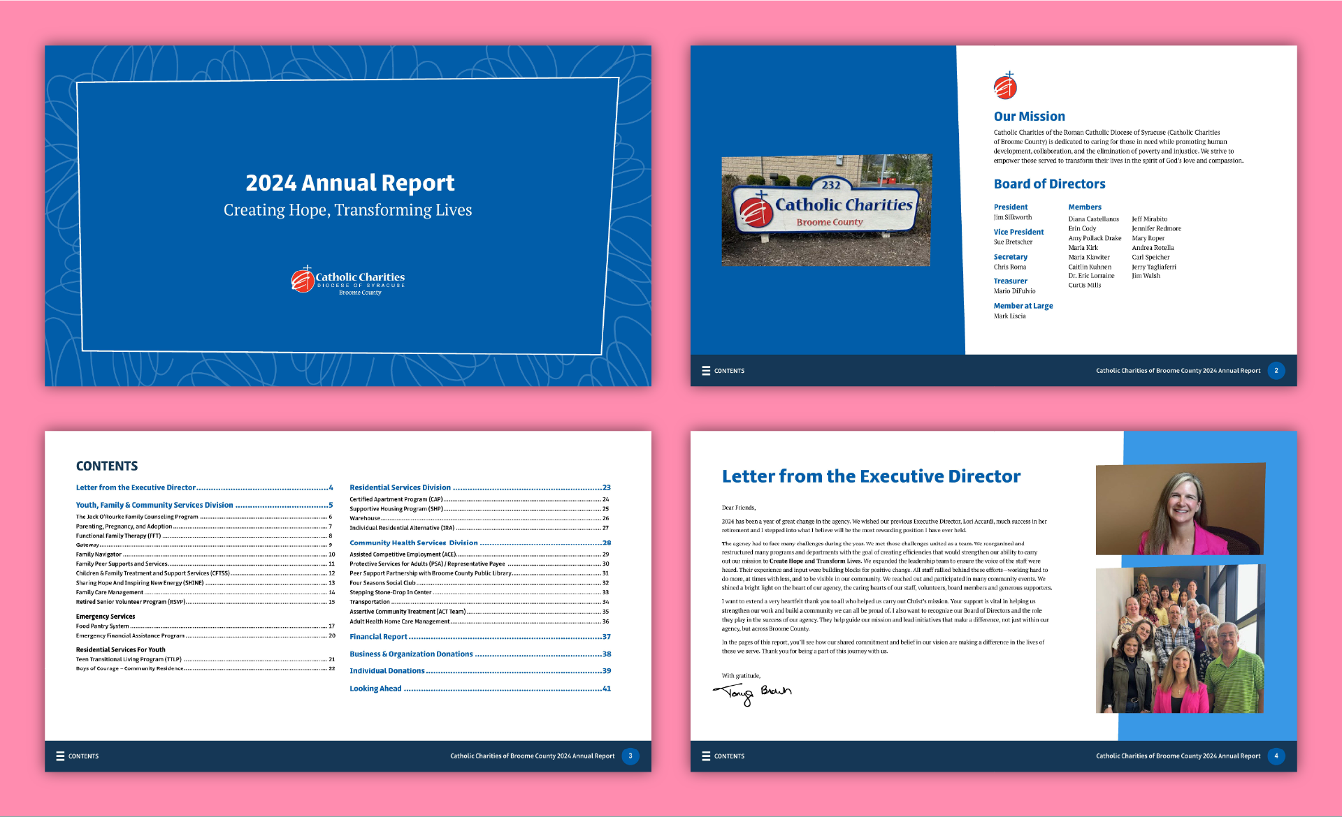Click the Catholic Charities cross logo above Our Mission
Viewport: 1342px width, 817px height.
(x=1005, y=86)
